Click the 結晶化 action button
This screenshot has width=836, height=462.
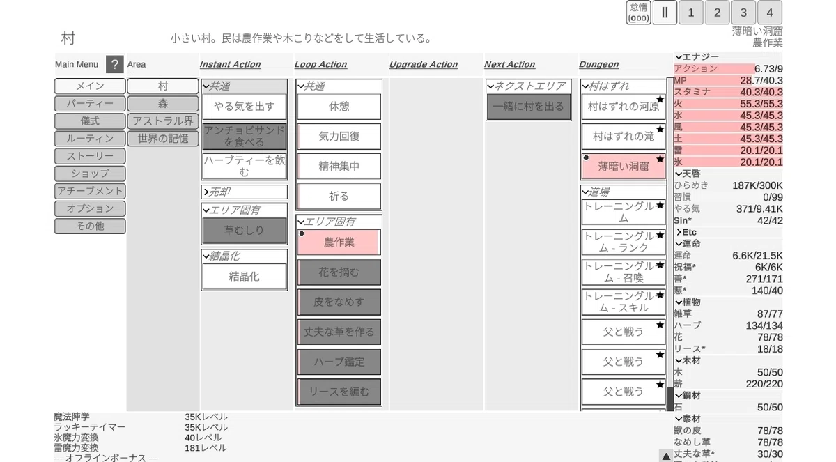point(245,277)
